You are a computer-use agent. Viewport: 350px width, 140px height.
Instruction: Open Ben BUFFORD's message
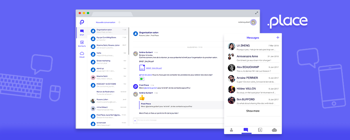tap(253, 101)
